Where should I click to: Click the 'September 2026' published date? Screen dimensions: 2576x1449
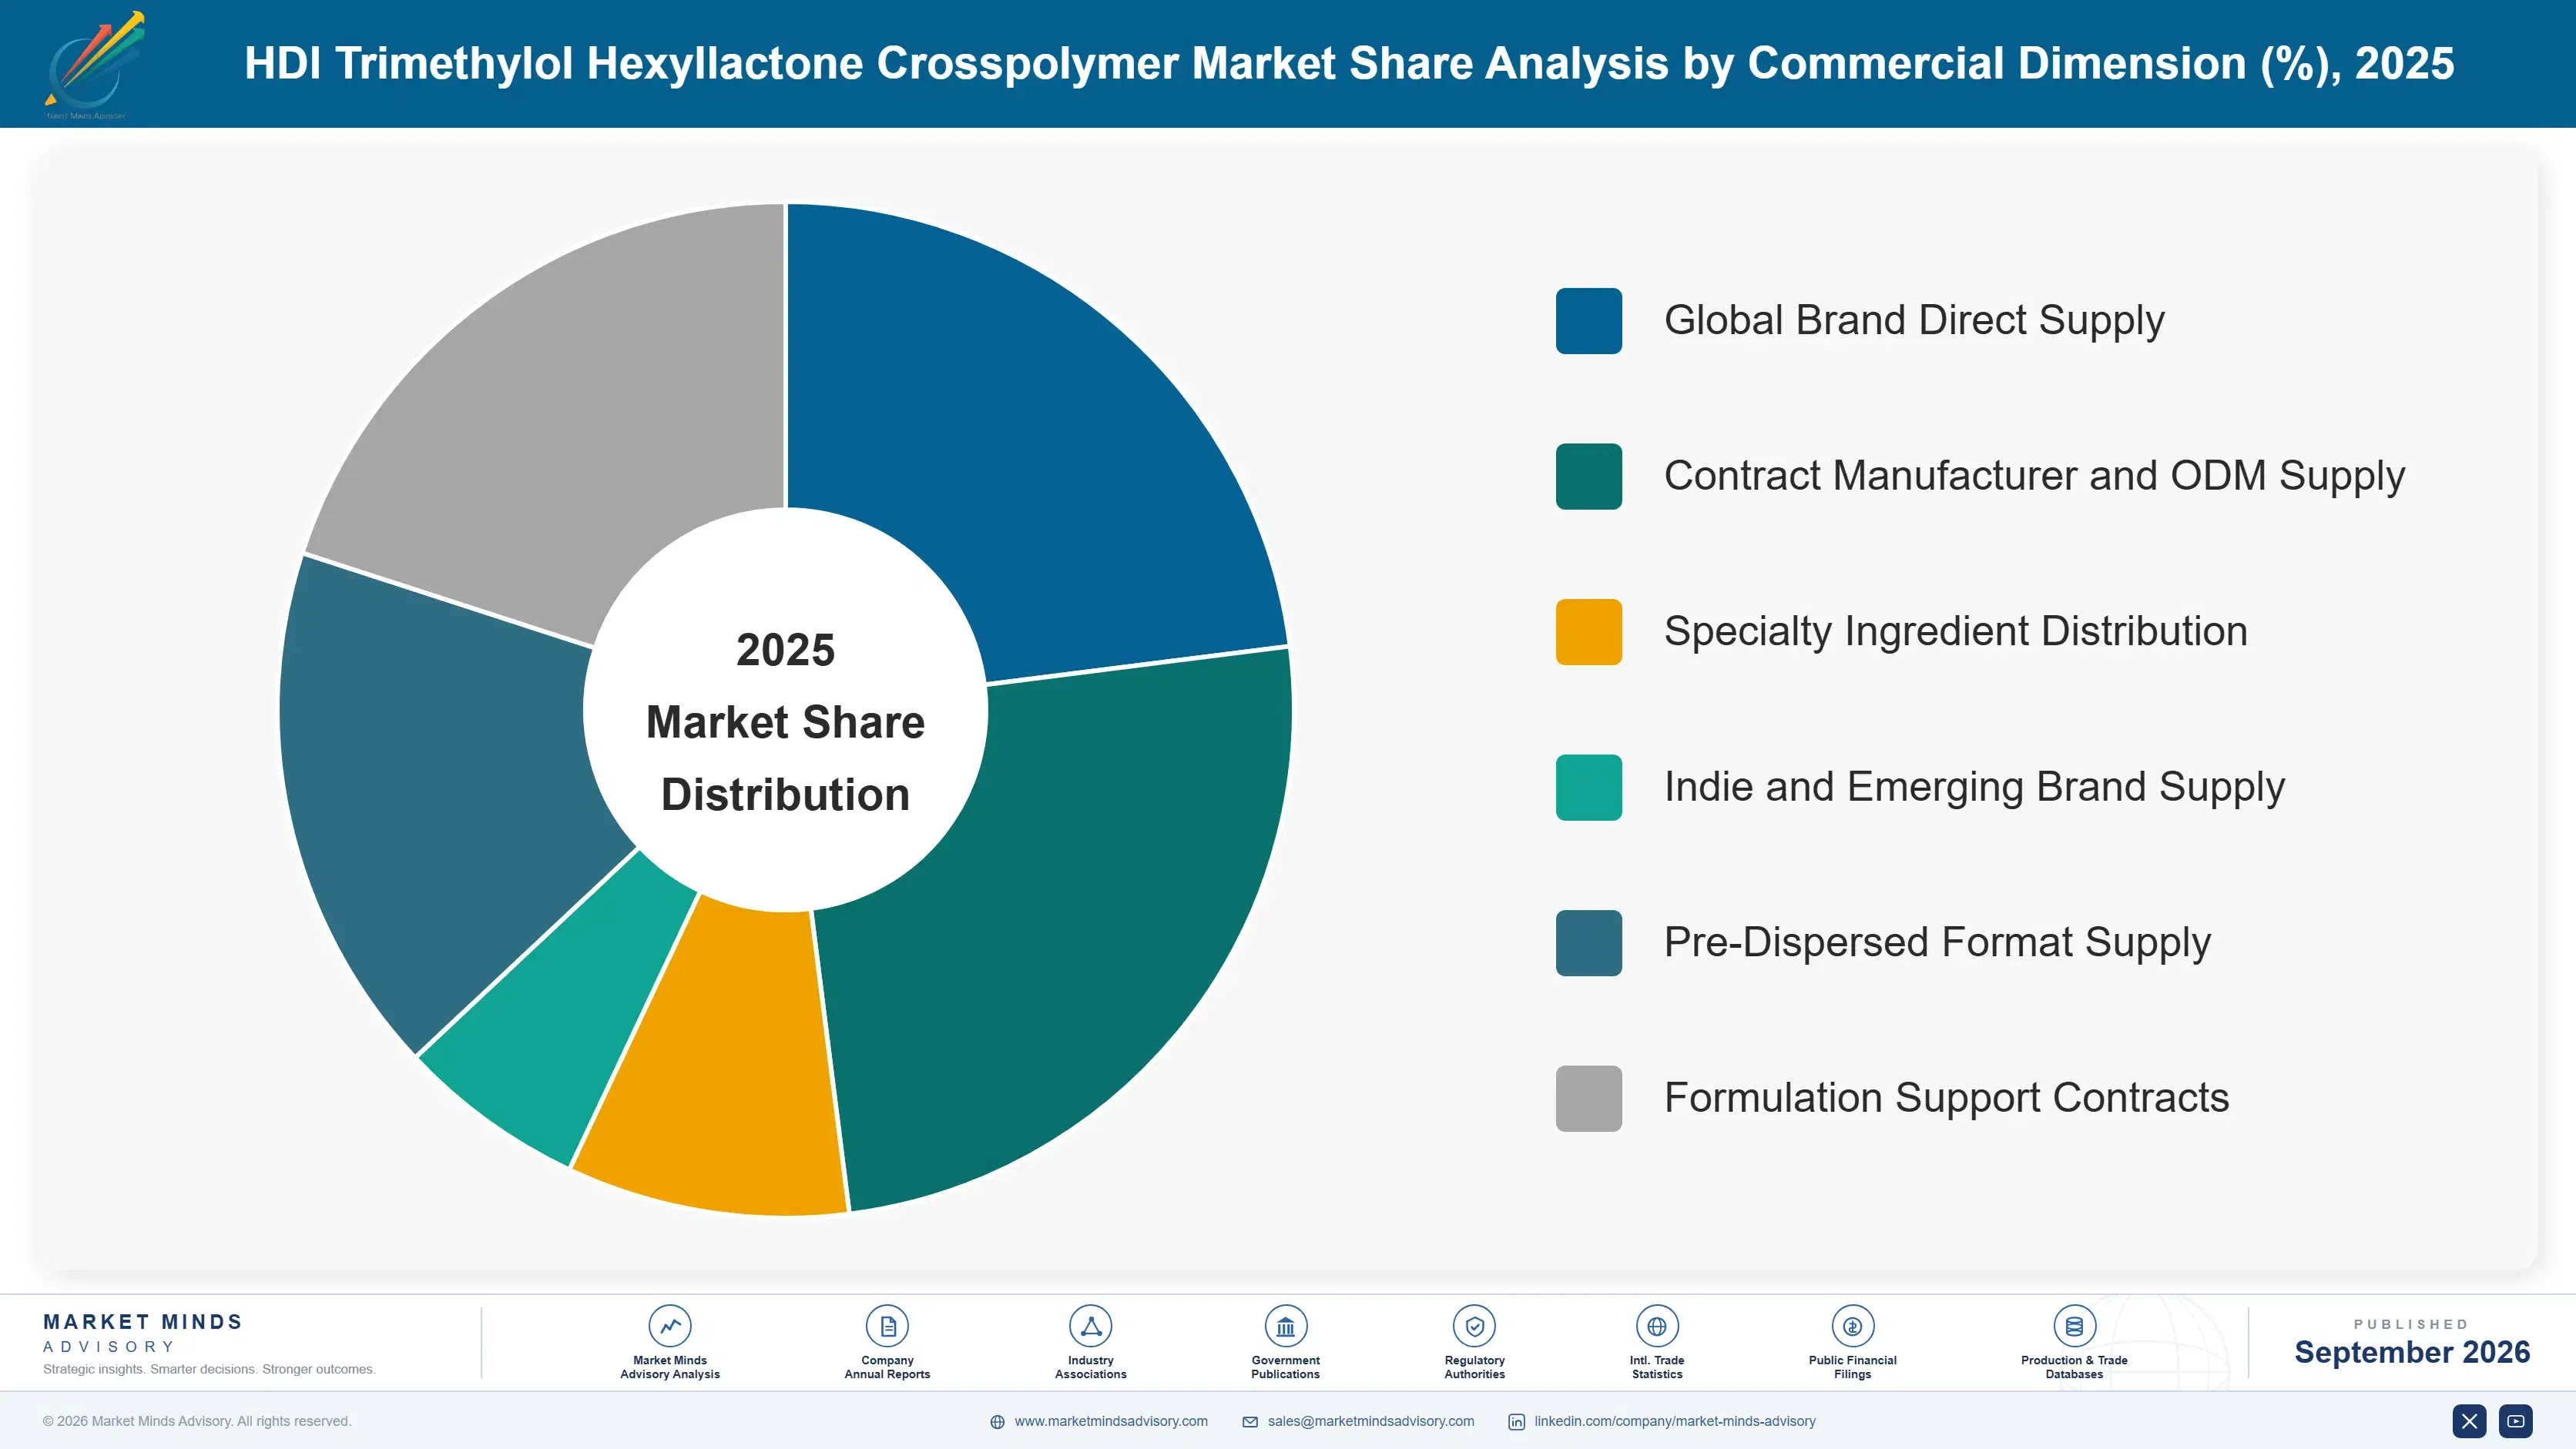(x=2411, y=1352)
